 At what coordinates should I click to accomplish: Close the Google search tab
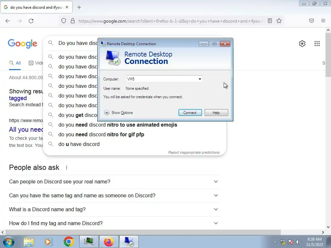coord(67,7)
